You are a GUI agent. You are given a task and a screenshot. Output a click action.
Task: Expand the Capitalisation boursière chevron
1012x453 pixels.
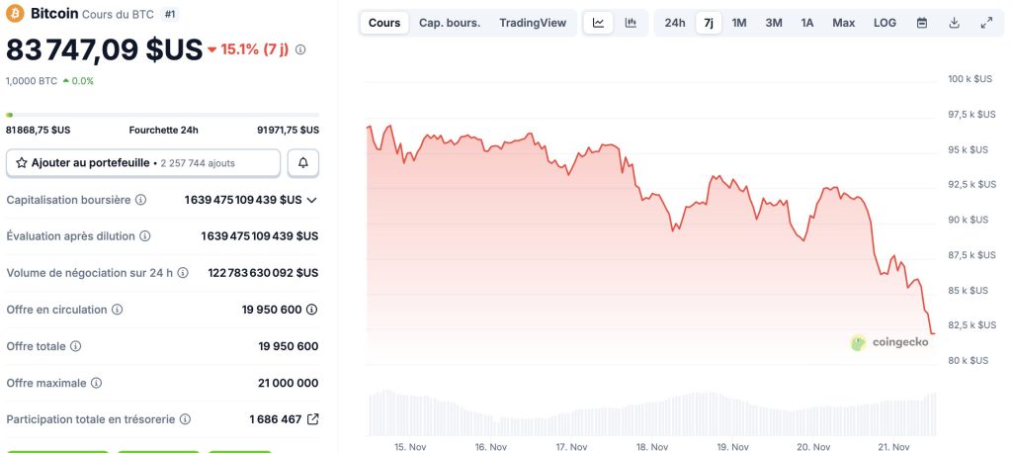click(x=312, y=200)
